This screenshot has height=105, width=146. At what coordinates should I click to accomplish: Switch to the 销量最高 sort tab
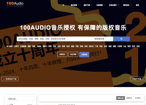click(129, 98)
